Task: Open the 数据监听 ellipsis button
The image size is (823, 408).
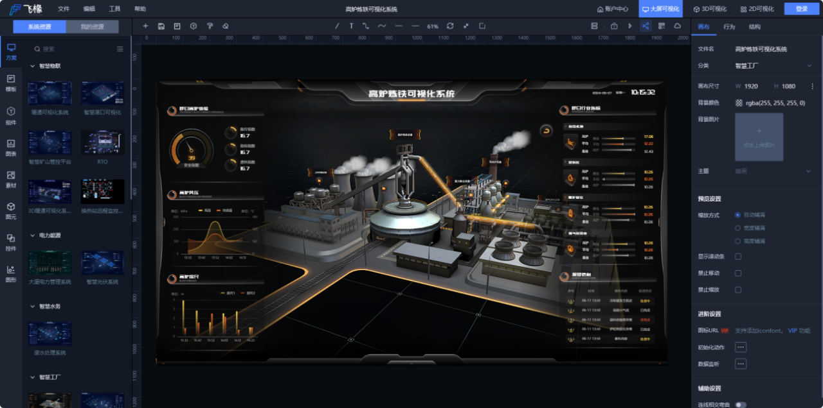Action: [x=741, y=364]
